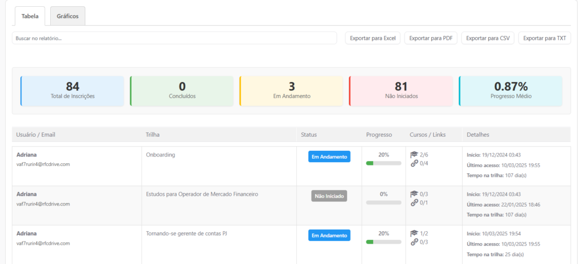Sort by the Status column header
Screen dimensions: 578x264
(309, 135)
